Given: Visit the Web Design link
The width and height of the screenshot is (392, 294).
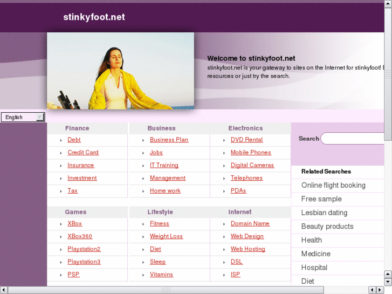Looking at the screenshot, I should (247, 236).
